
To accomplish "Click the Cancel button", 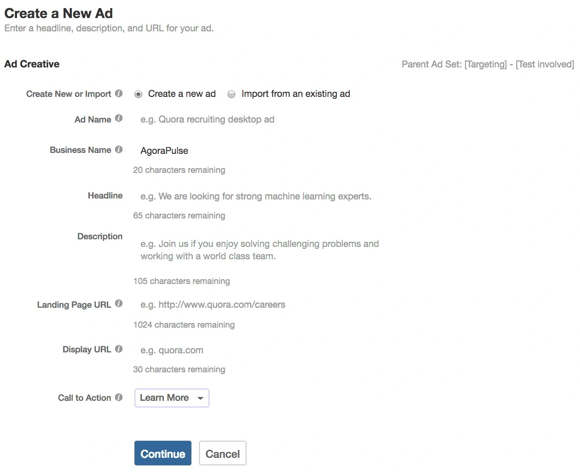I will click(x=222, y=453).
